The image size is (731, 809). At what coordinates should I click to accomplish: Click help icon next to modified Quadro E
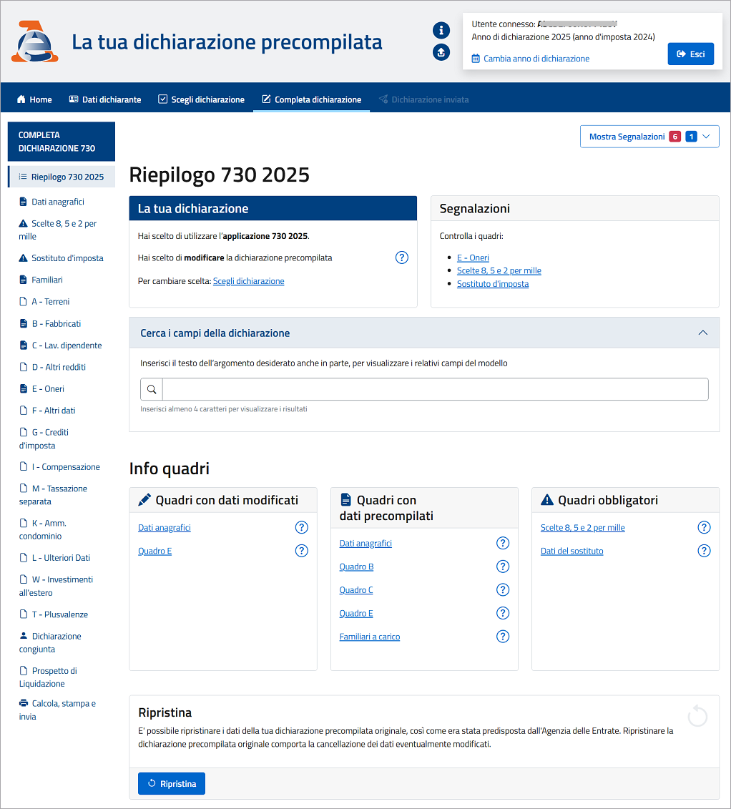(x=302, y=551)
